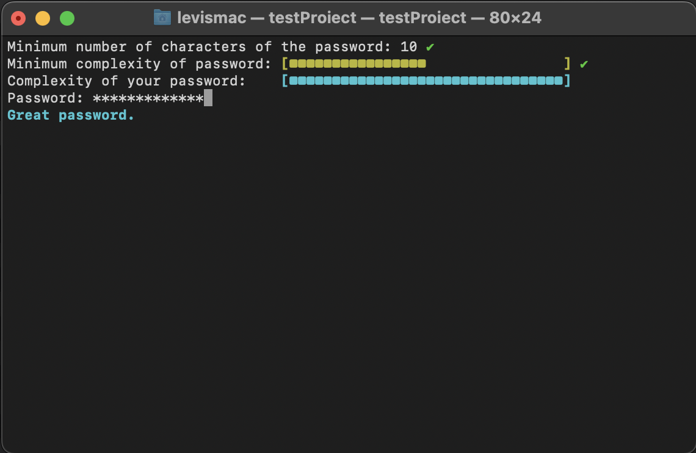Click the green checkmark next to 10

[x=429, y=46]
